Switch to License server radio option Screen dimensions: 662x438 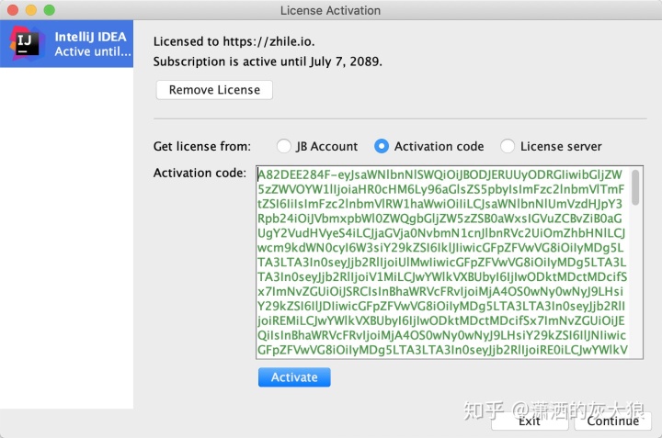click(x=508, y=146)
